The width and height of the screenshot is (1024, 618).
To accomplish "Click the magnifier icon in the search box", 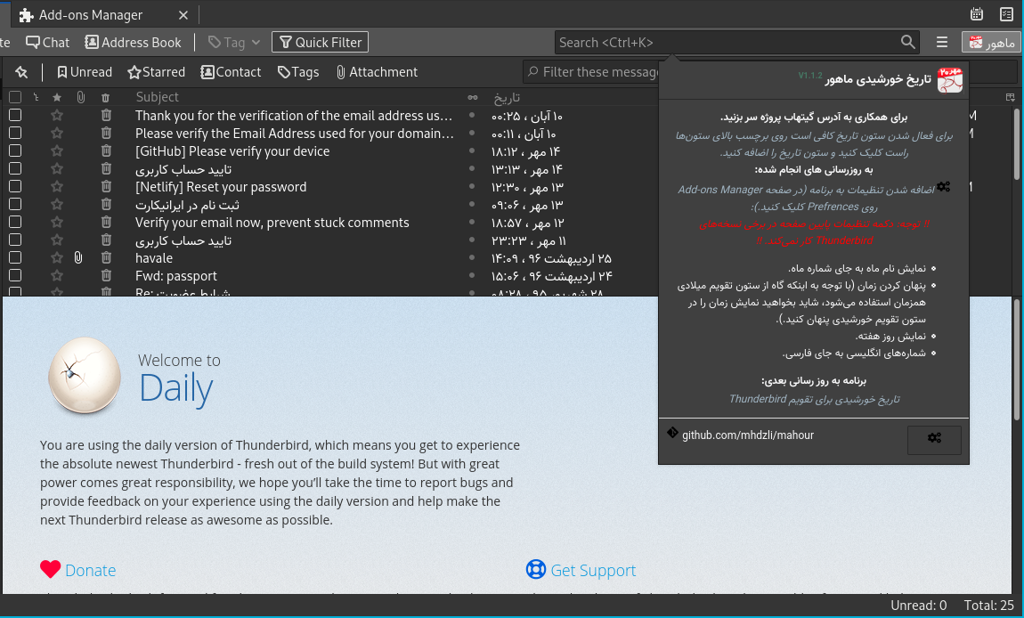I will tap(907, 42).
